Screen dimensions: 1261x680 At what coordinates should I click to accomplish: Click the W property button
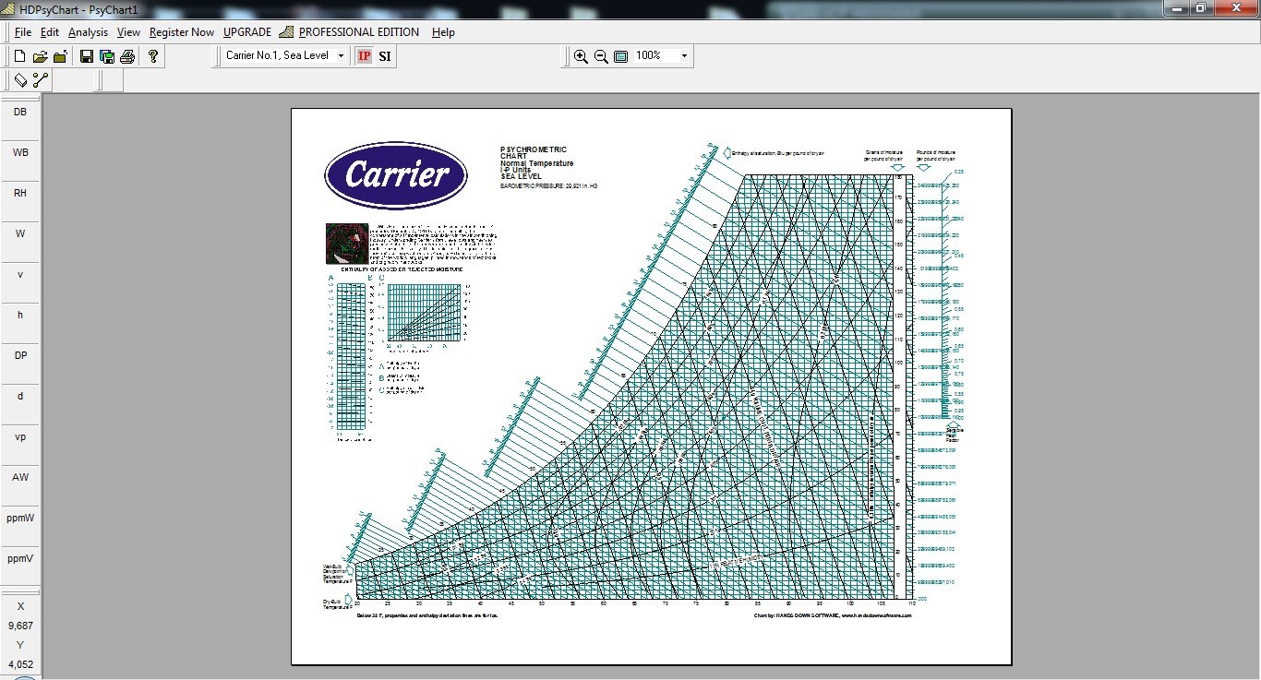point(20,234)
